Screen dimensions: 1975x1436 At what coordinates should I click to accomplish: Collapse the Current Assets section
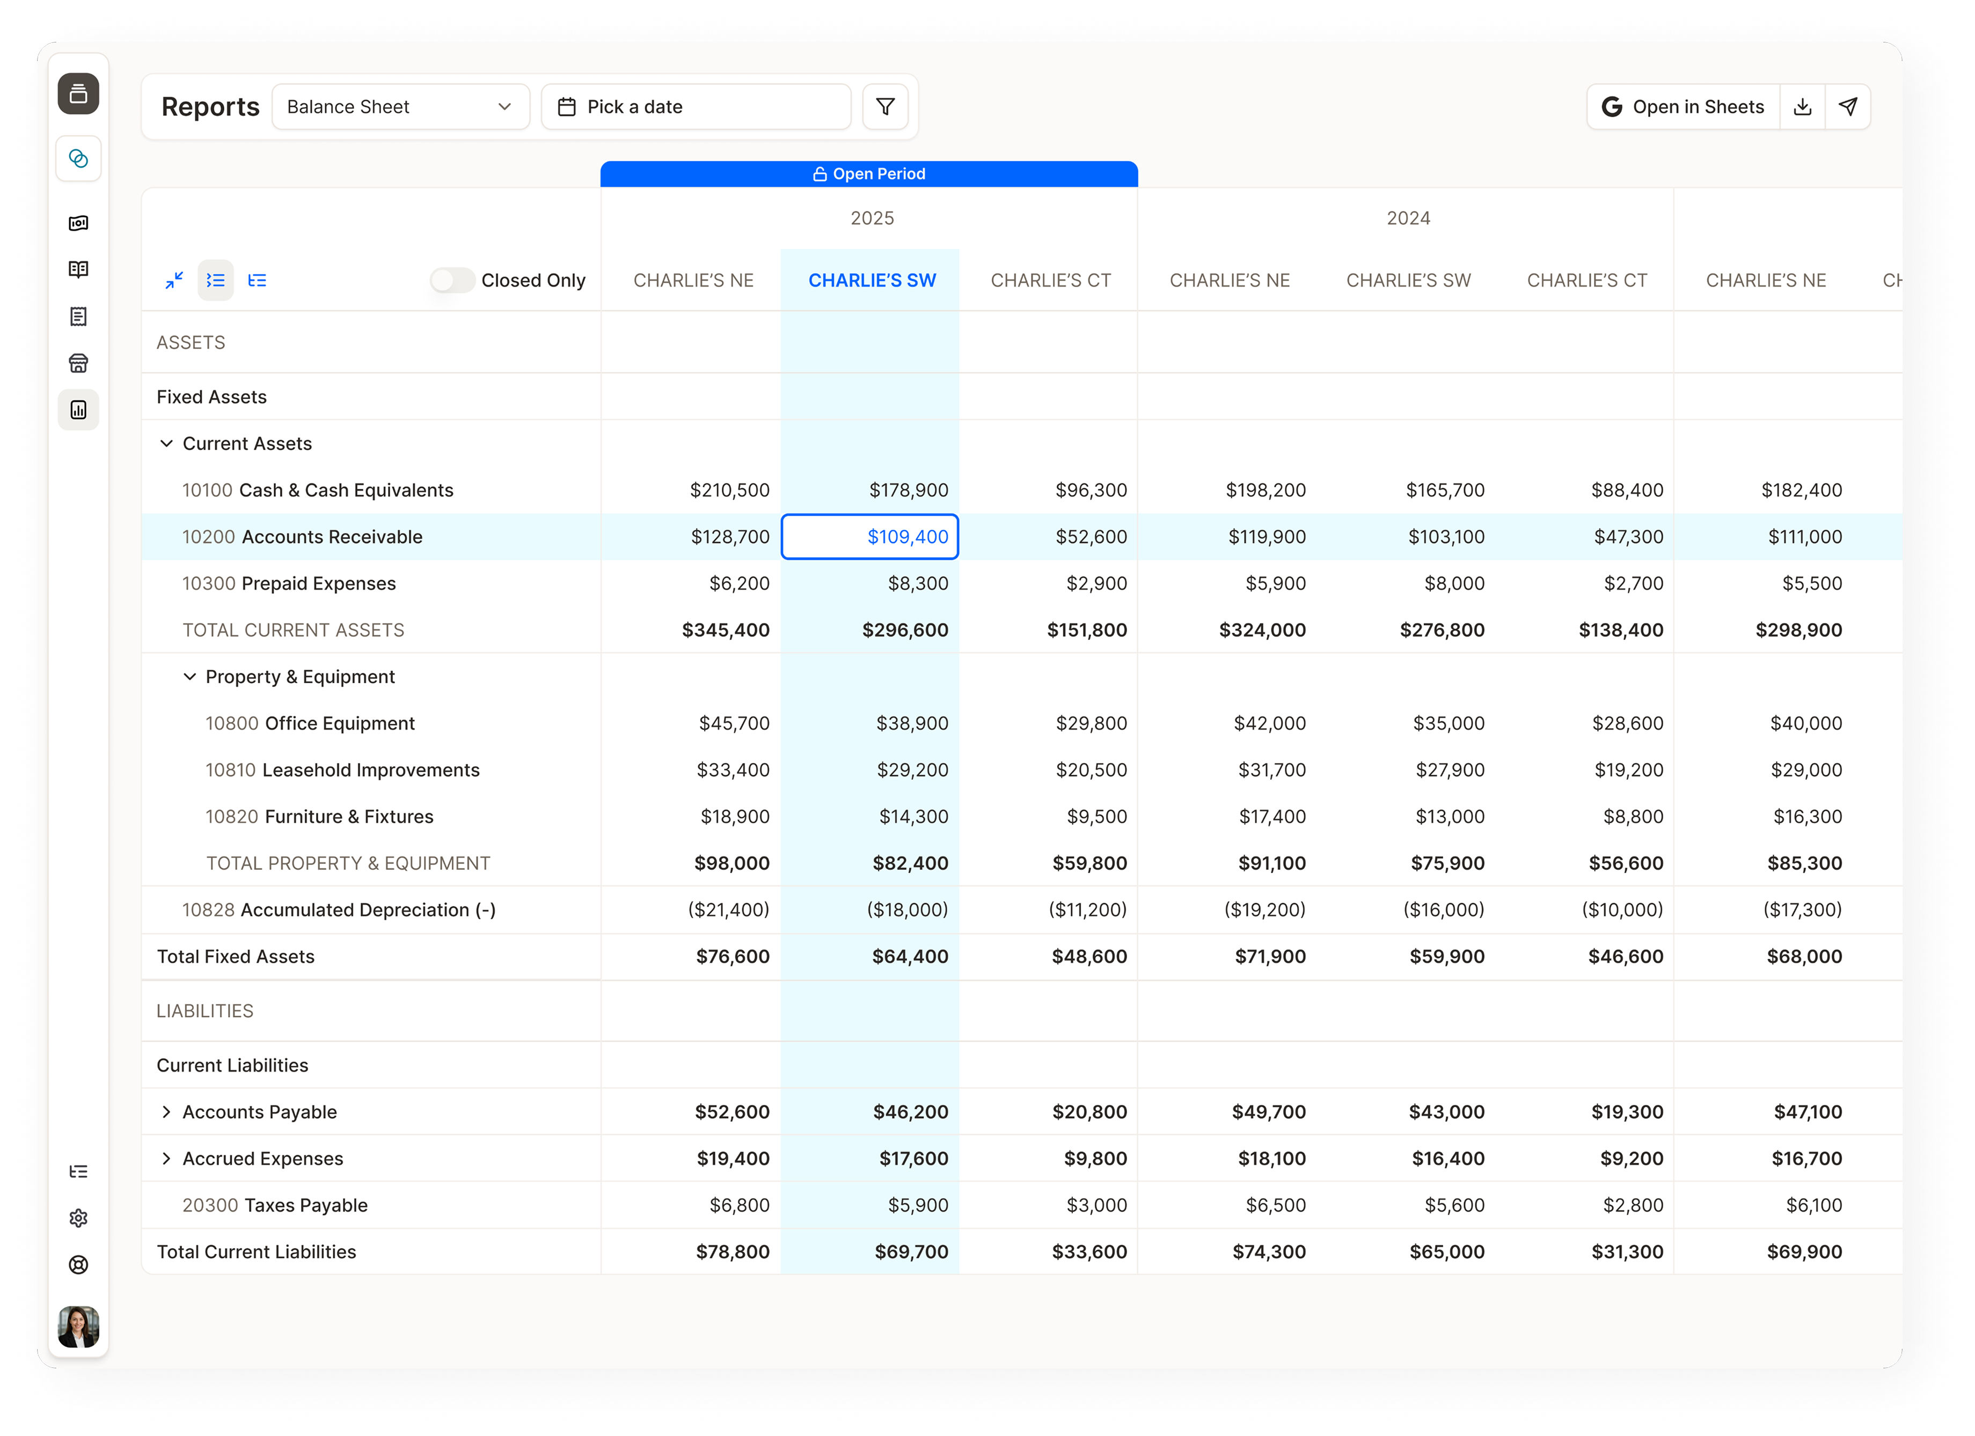[166, 444]
